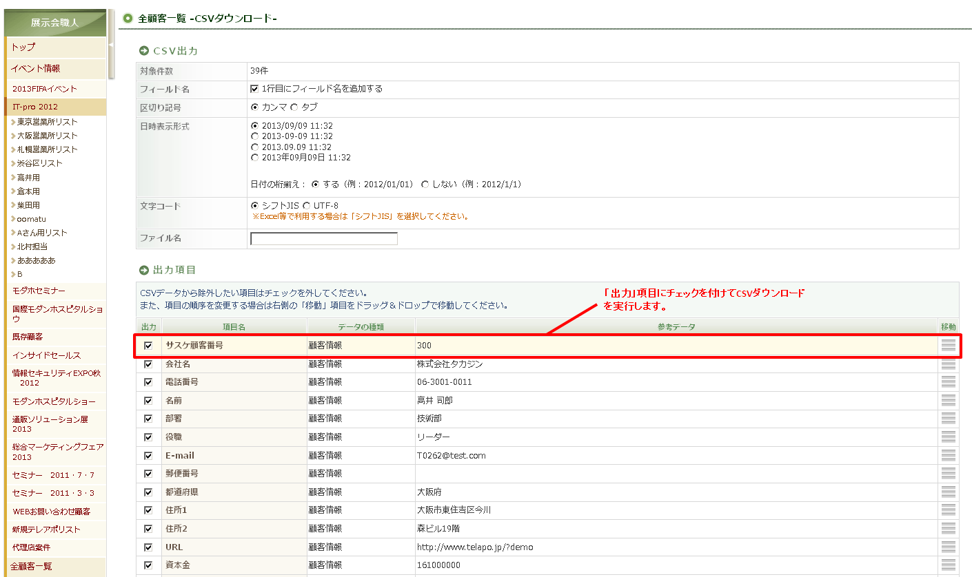Uncheck the 出力 checkbox for 郵便番号
This screenshot has height=577, width=972.
click(x=148, y=474)
